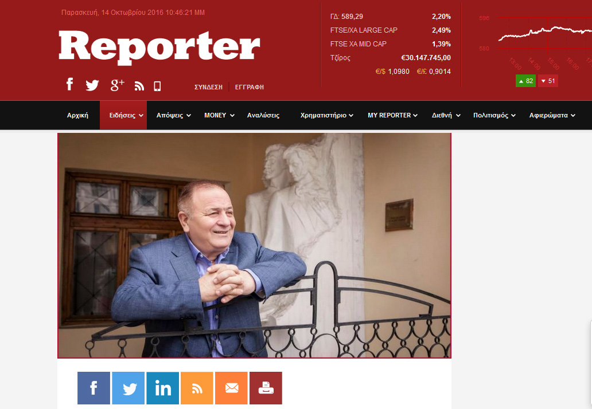This screenshot has height=409, width=592.
Task: Expand the Χρηματιστήριο menu chevron
Action: (351, 116)
